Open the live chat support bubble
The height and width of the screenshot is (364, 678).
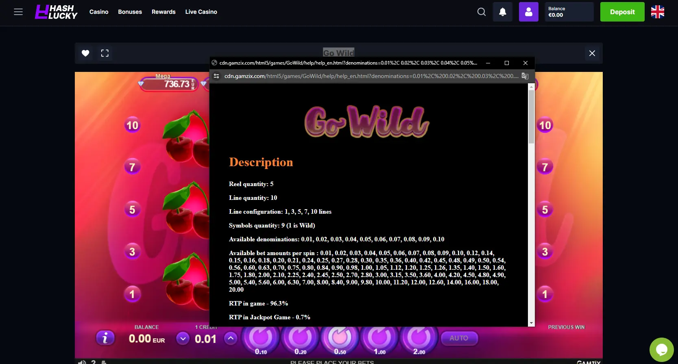(x=662, y=350)
